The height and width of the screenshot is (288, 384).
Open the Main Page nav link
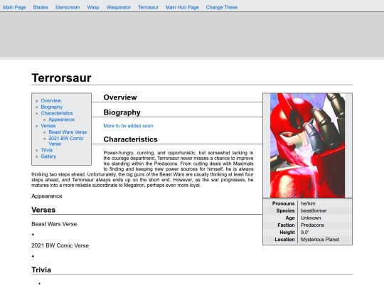coord(14,7)
